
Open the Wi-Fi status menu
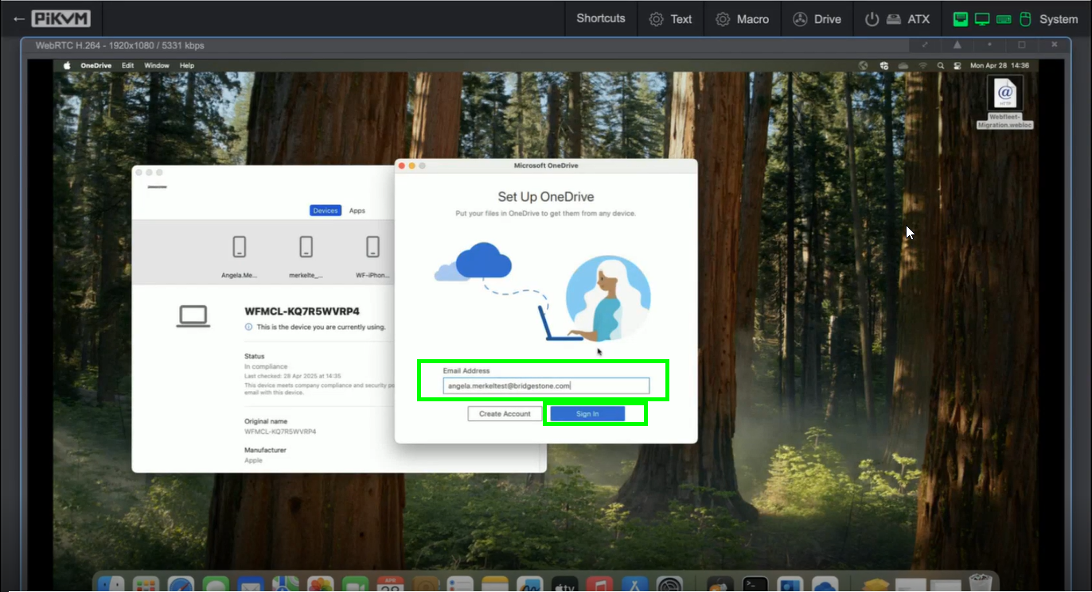click(923, 65)
